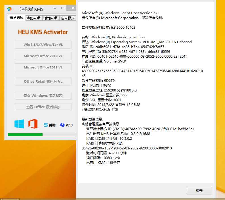Click the 迷你版 KMS window title

coord(32,9)
